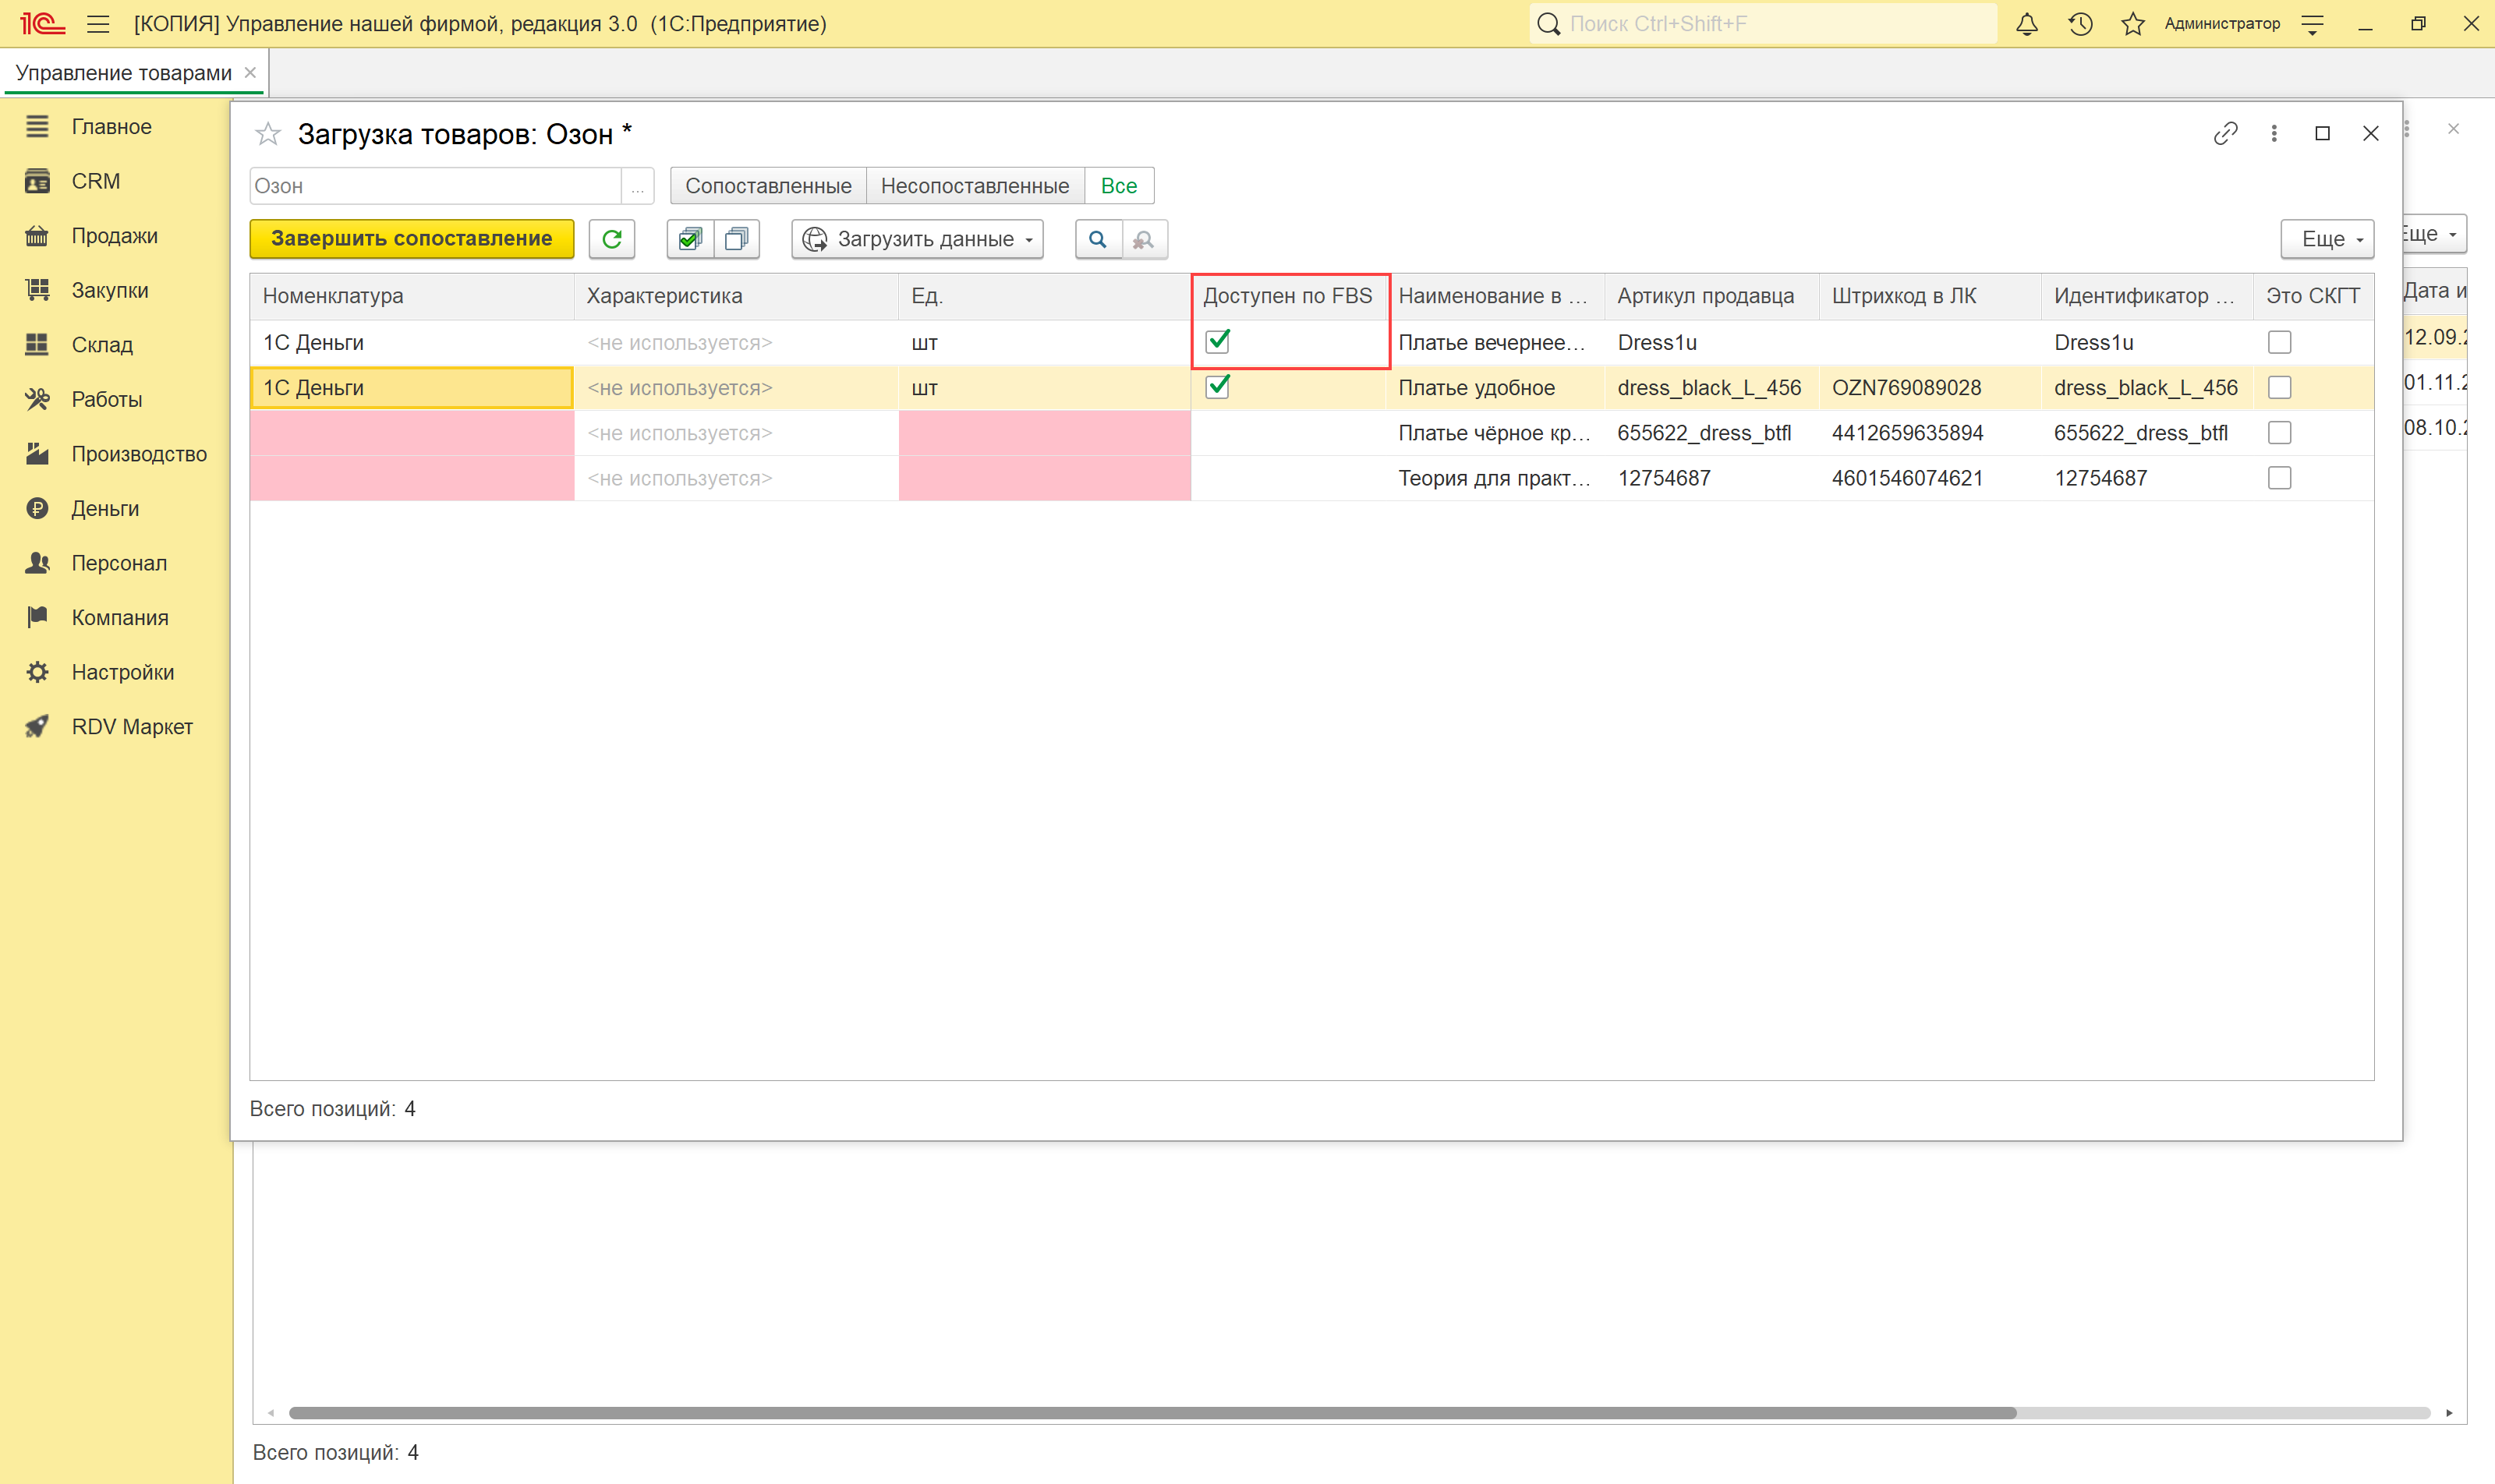Open Производство section

click(139, 454)
